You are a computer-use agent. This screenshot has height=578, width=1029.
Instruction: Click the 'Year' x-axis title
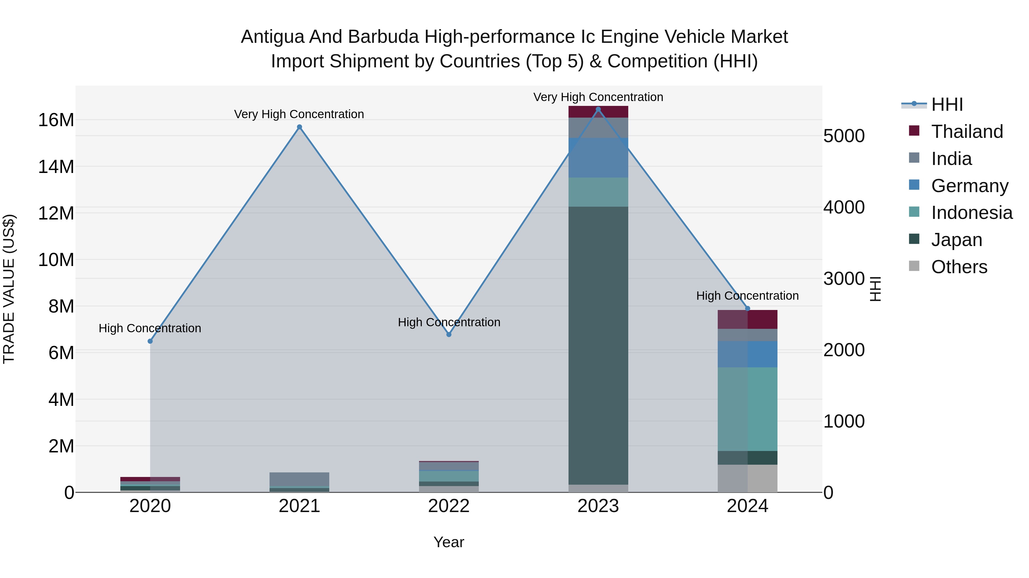click(449, 542)
